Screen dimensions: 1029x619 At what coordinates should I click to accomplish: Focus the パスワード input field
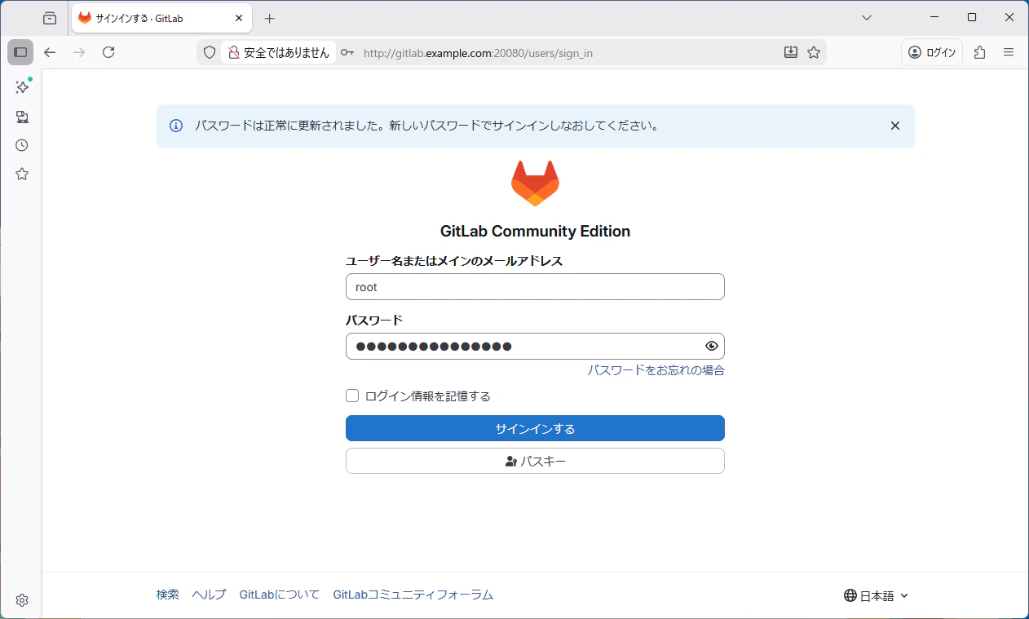click(x=535, y=346)
